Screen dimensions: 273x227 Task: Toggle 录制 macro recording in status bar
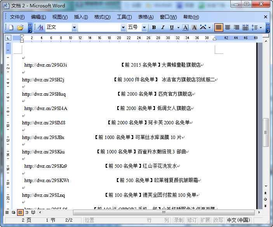(x=179, y=220)
